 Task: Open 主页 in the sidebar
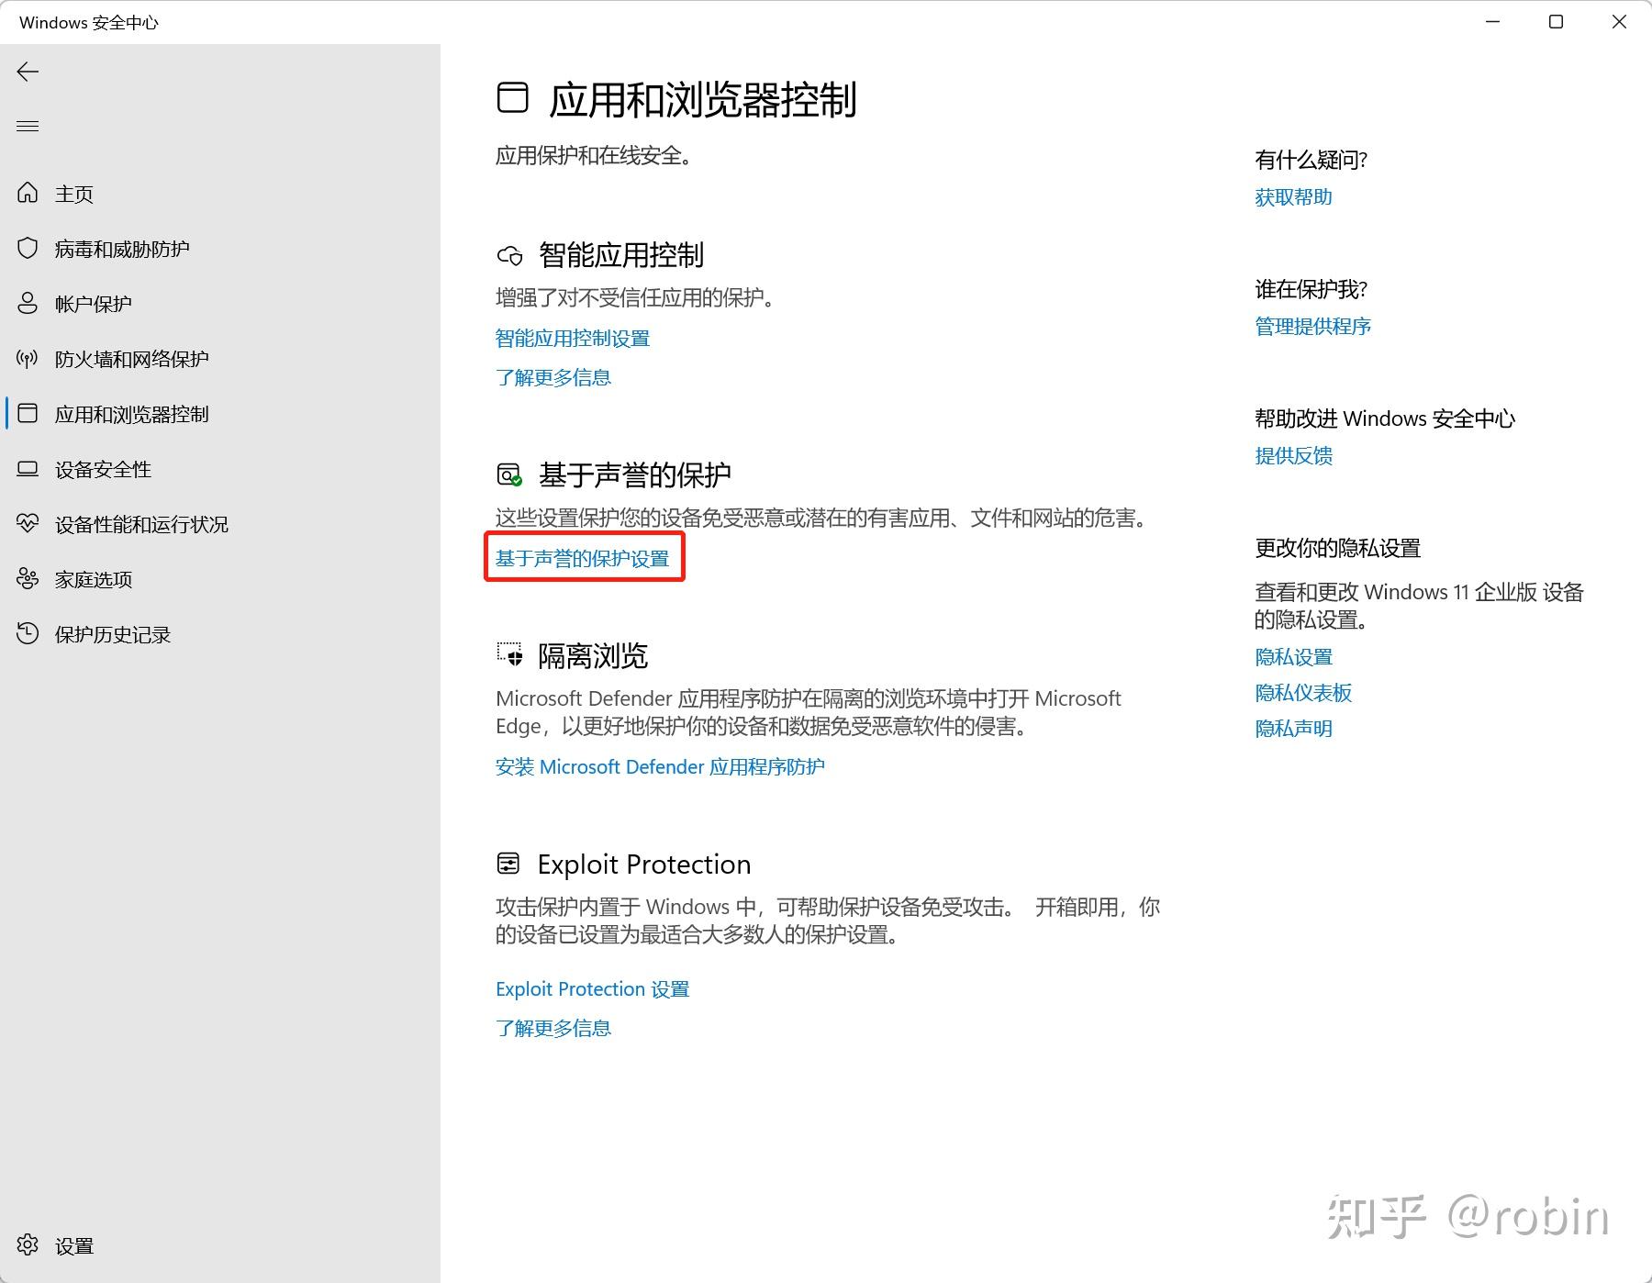[x=74, y=194]
